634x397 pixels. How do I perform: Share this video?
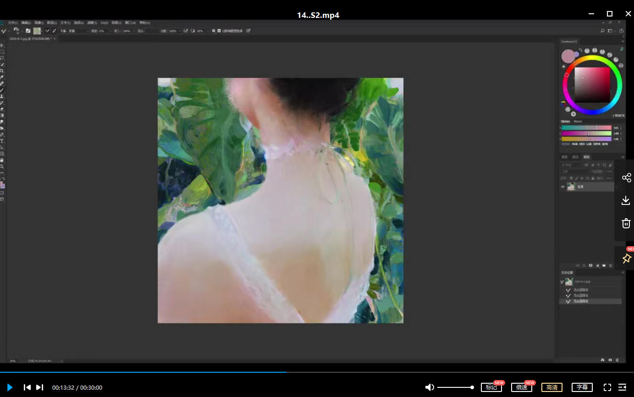626,178
